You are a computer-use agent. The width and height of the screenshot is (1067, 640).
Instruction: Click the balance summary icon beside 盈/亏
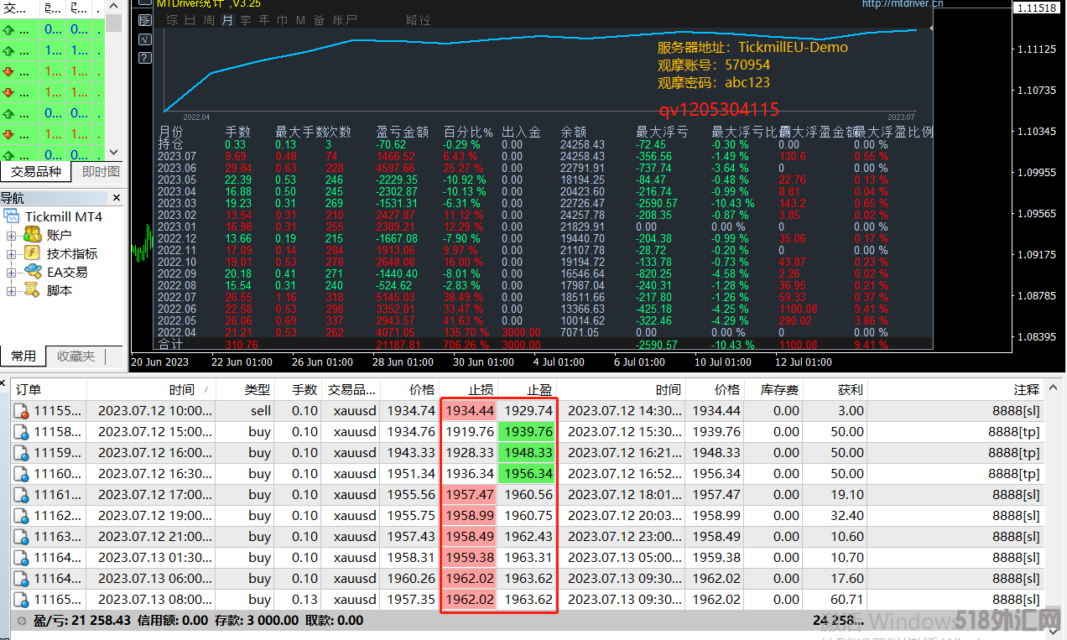pyautogui.click(x=23, y=621)
